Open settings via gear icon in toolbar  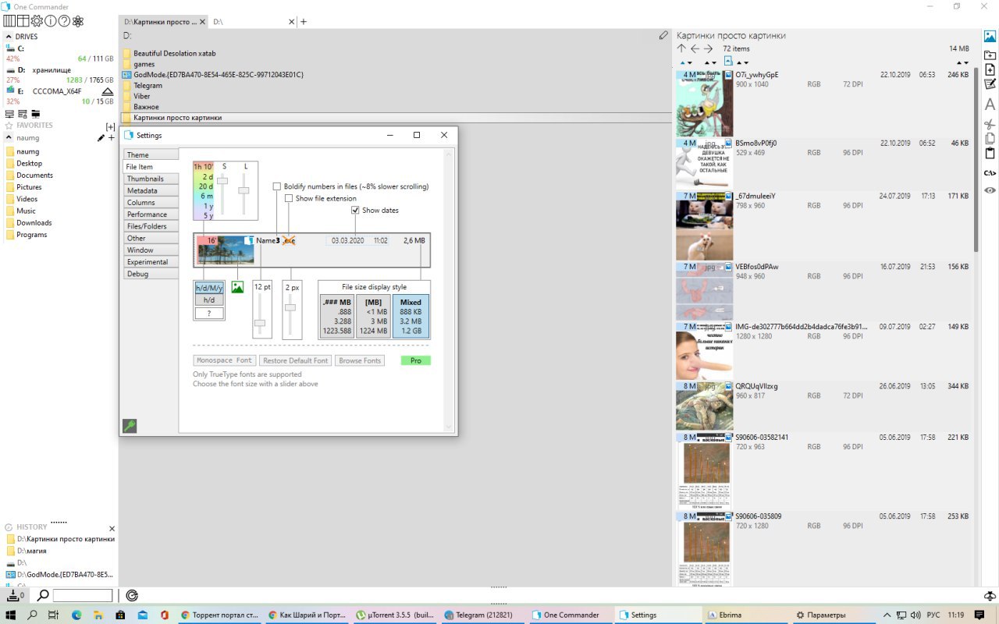(37, 21)
